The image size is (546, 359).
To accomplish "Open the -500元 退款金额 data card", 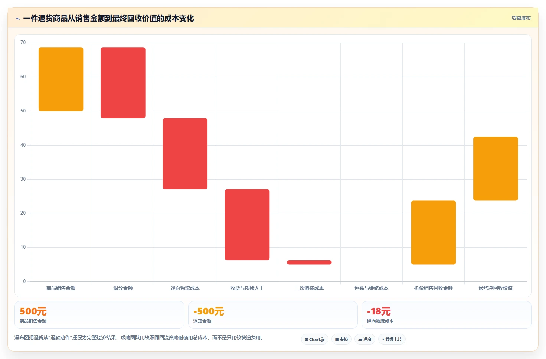I will tap(273, 315).
